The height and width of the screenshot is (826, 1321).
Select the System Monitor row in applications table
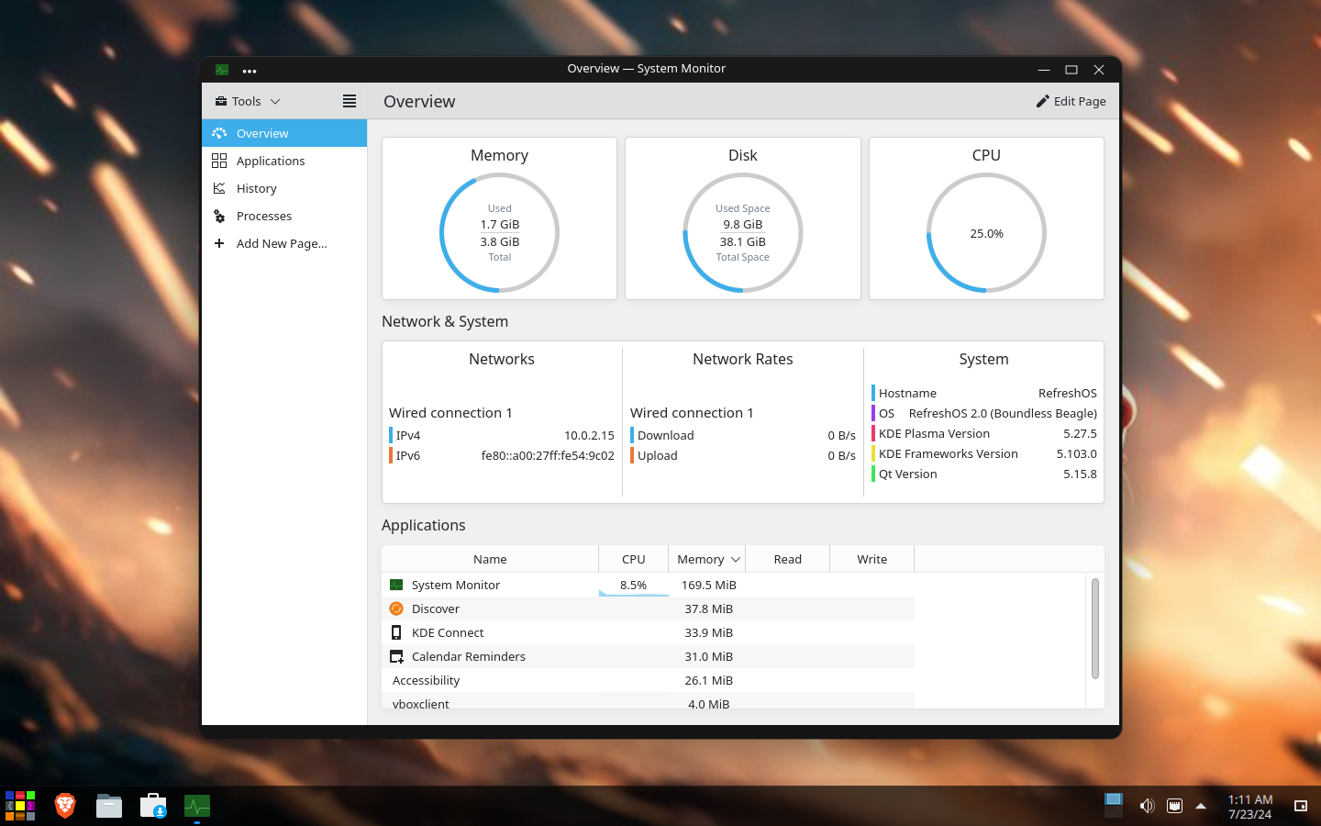pos(648,585)
